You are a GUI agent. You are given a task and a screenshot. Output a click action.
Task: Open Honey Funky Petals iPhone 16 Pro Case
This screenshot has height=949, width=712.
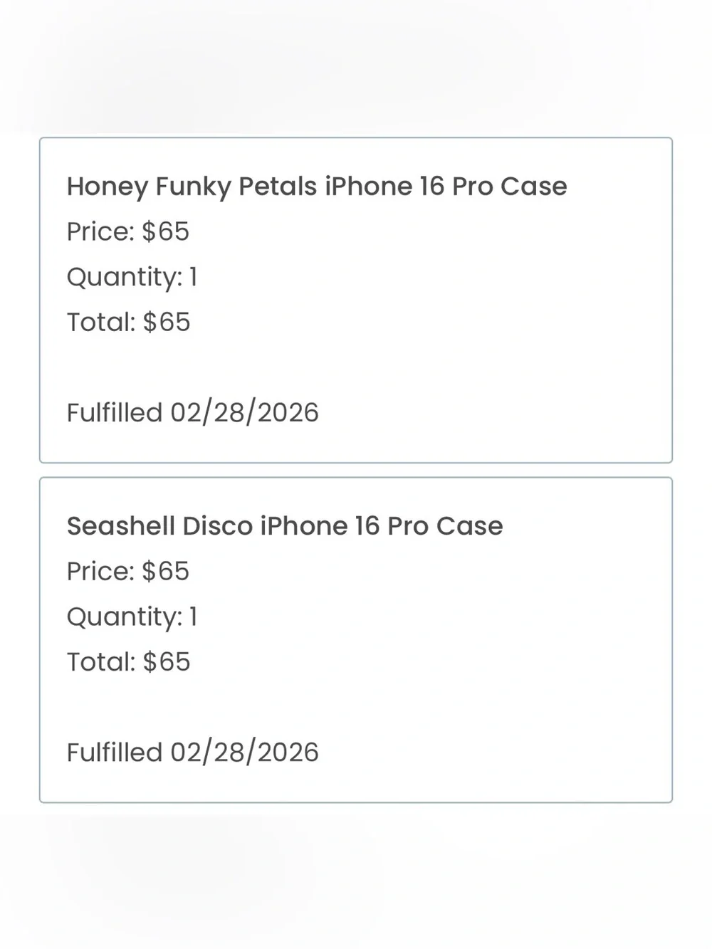point(317,187)
